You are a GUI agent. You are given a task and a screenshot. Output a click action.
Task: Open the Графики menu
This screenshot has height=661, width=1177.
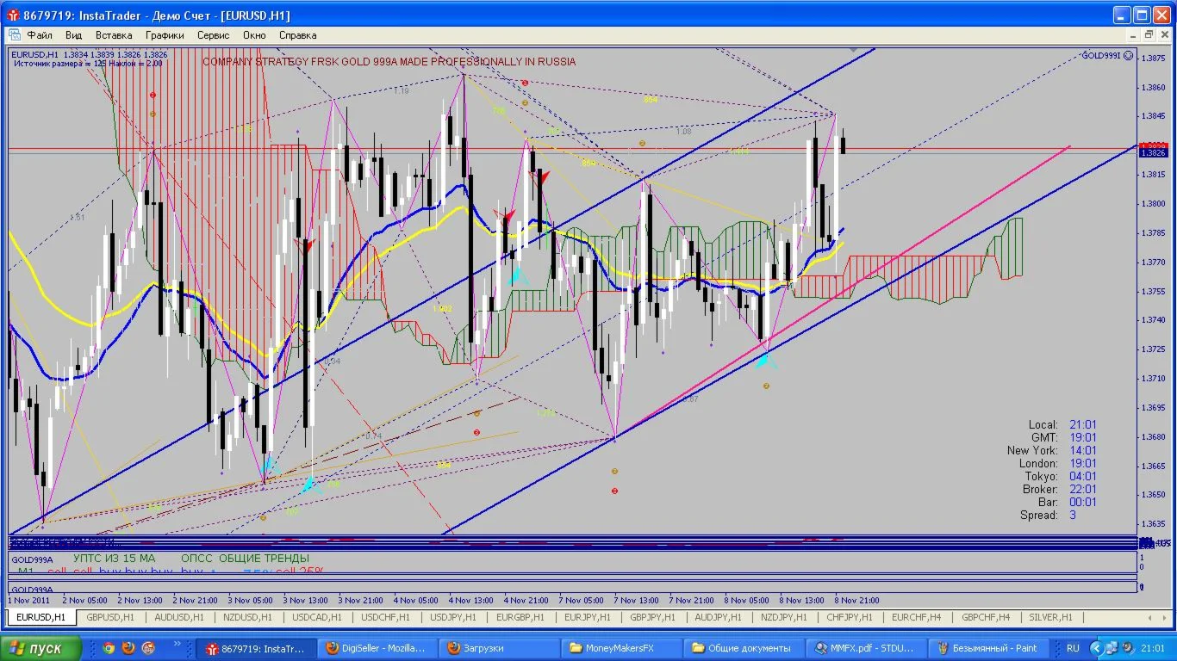coord(165,35)
